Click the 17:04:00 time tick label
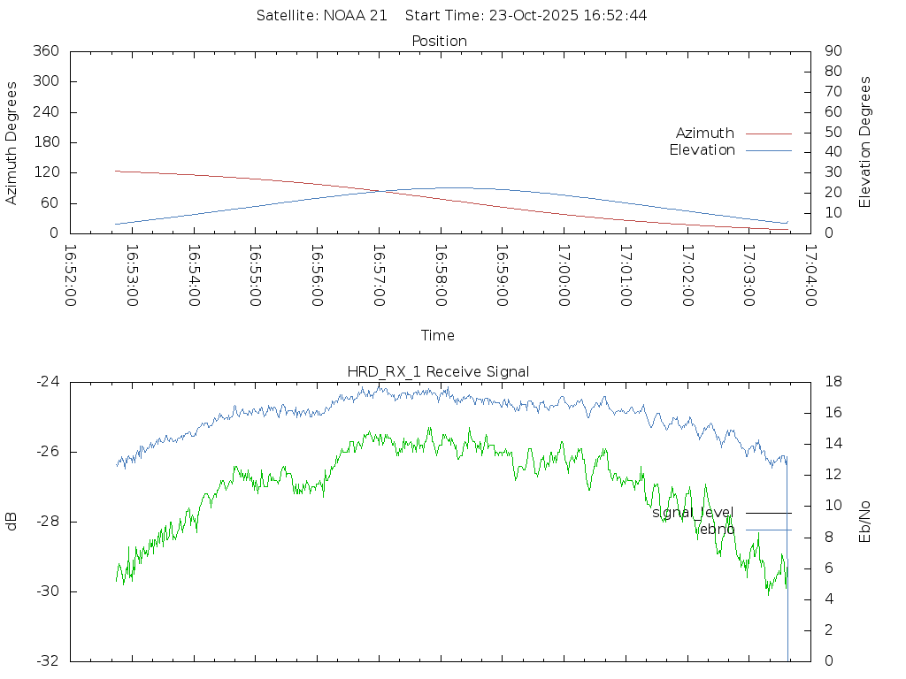Screen dimensions: 906x679 810,275
